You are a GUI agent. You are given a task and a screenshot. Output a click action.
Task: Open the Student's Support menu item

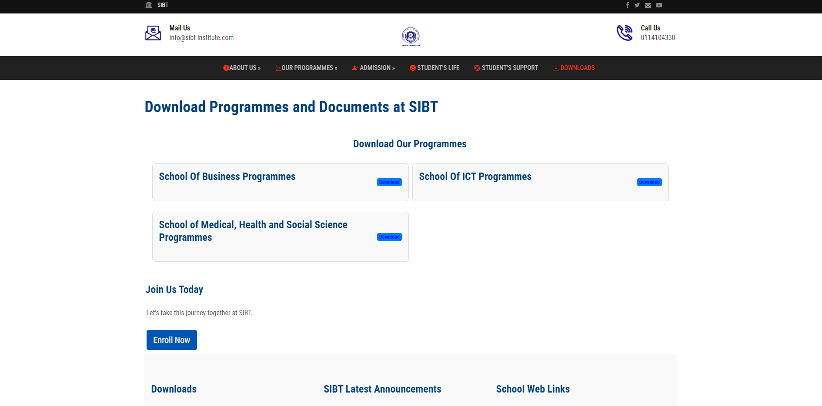coord(506,68)
